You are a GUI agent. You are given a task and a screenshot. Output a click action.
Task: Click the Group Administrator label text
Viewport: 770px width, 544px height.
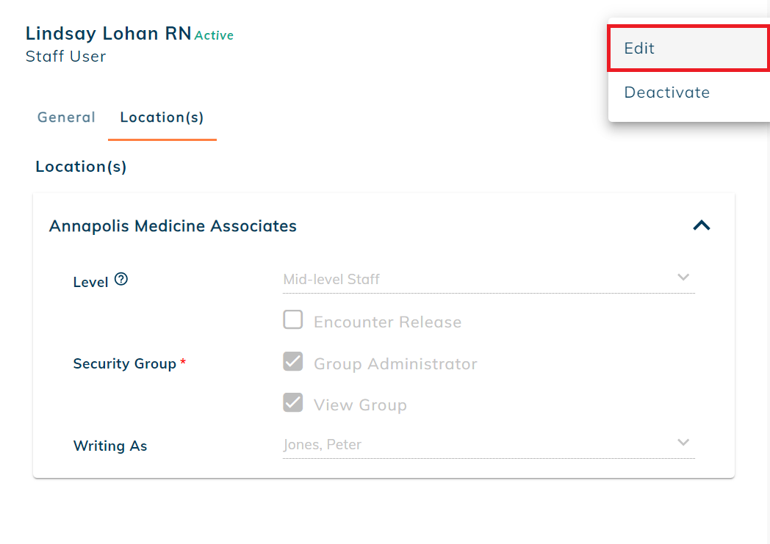point(395,364)
